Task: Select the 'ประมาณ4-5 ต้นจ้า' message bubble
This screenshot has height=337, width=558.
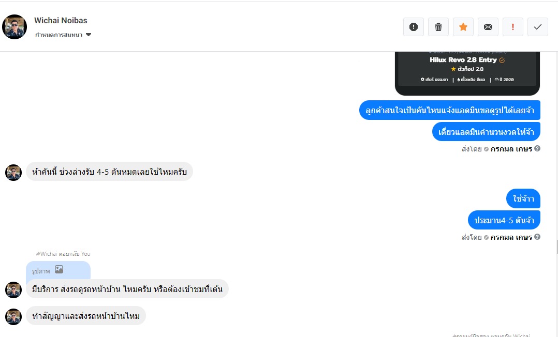Action: (x=504, y=220)
